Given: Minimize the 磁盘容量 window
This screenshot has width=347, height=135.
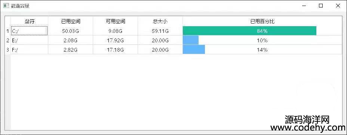Looking at the screenshot, I should coord(304,6).
